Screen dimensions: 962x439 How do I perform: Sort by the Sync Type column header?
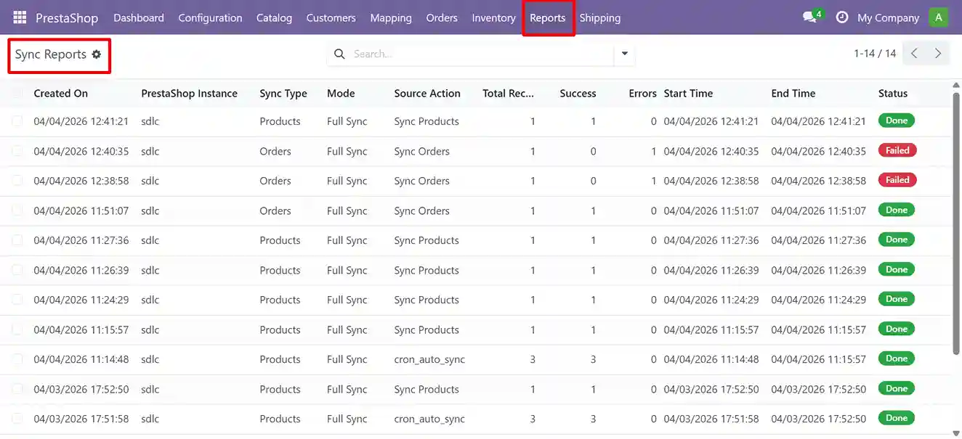283,93
